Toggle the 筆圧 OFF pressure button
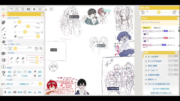 point(10,84)
